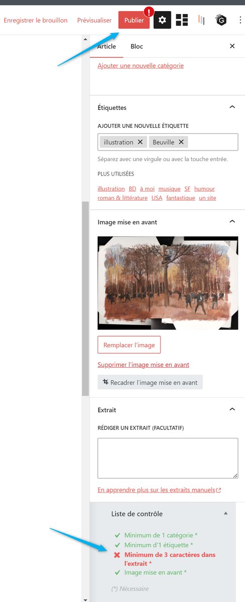Viewport: 245px width, 602px height.
Task: Remove the illustration tag
Action: tap(140, 142)
